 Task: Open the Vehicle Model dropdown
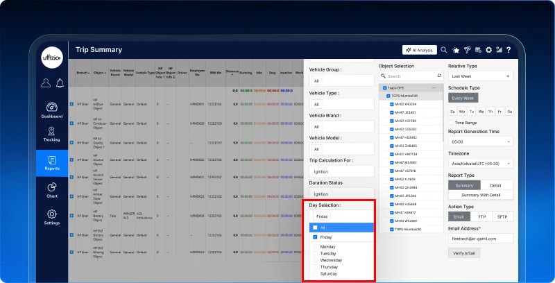341,149
